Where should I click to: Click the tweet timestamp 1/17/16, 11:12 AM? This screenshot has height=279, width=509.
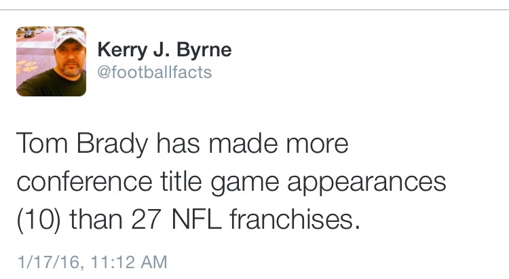(x=92, y=262)
